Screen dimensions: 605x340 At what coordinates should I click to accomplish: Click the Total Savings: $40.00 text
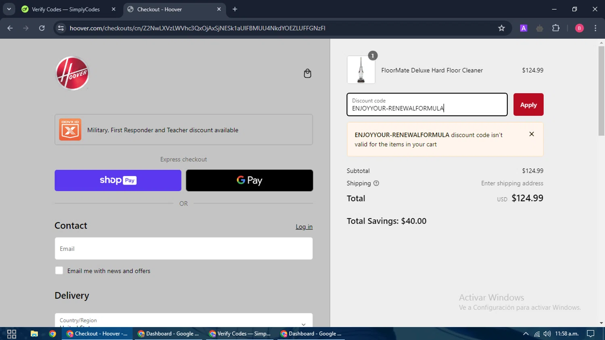(x=386, y=221)
